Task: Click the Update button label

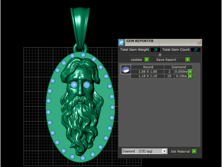Action: tap(137, 60)
